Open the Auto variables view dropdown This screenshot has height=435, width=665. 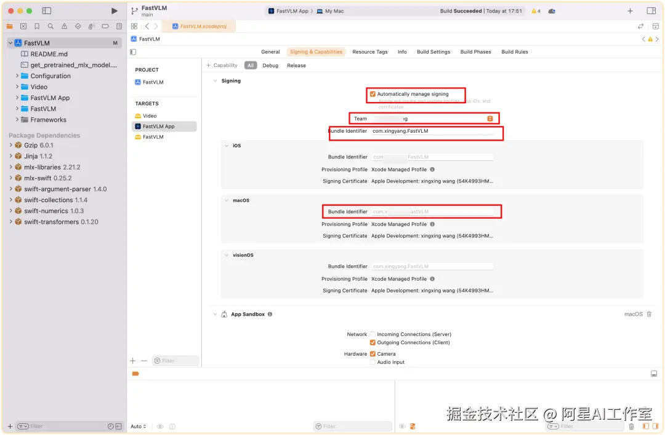coord(139,426)
